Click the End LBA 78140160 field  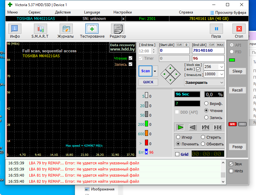(208, 51)
